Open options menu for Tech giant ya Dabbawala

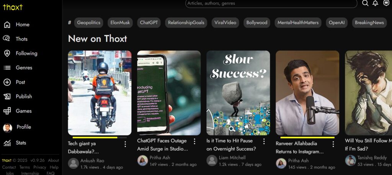coord(125,144)
